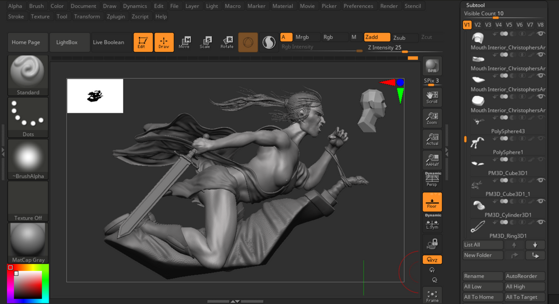Open the Preferences menu
This screenshot has height=304, width=559.
coord(358,6)
